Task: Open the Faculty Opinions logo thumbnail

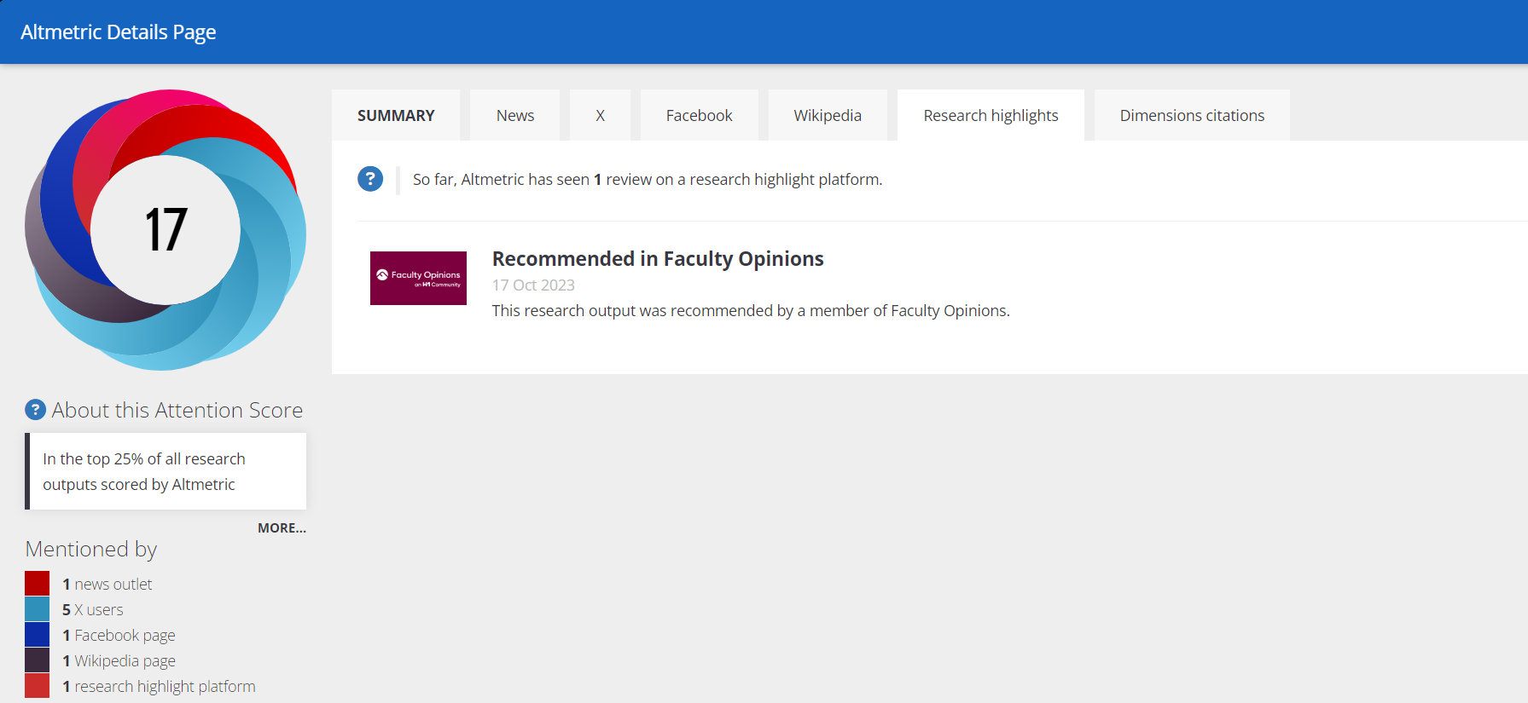Action: (418, 278)
